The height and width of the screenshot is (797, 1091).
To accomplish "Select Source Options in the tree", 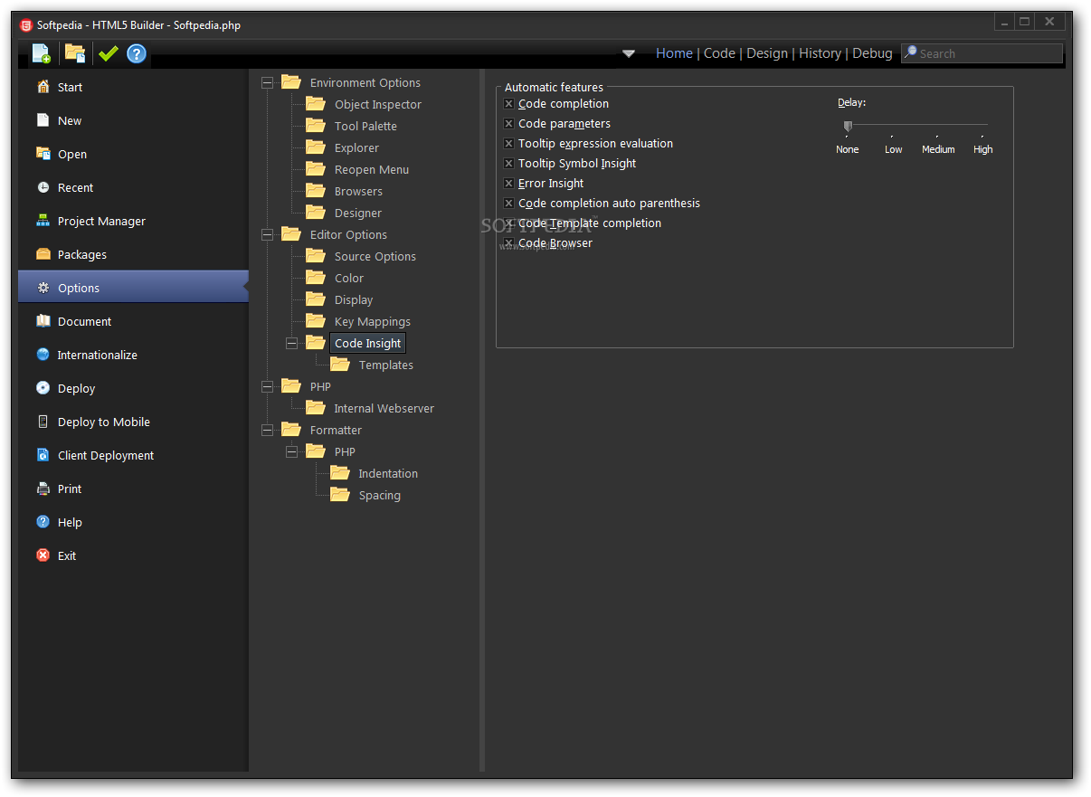I will pos(375,256).
